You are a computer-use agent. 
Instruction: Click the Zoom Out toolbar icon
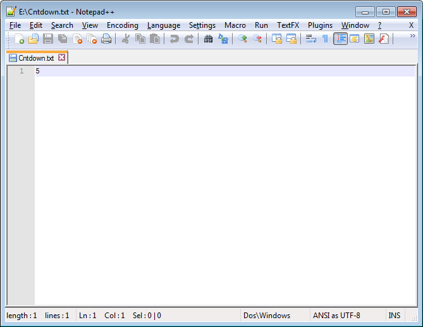click(x=257, y=39)
